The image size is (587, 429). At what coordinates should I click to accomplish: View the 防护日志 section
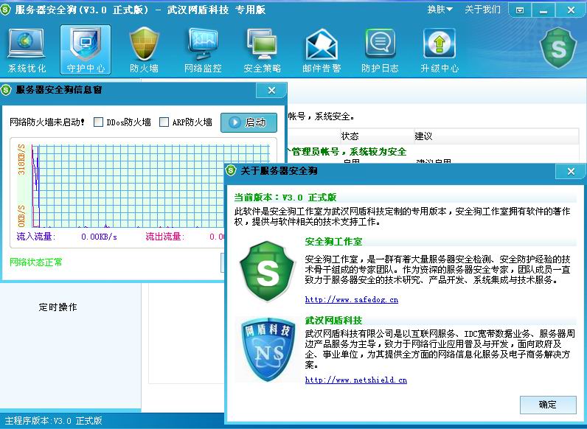point(380,51)
